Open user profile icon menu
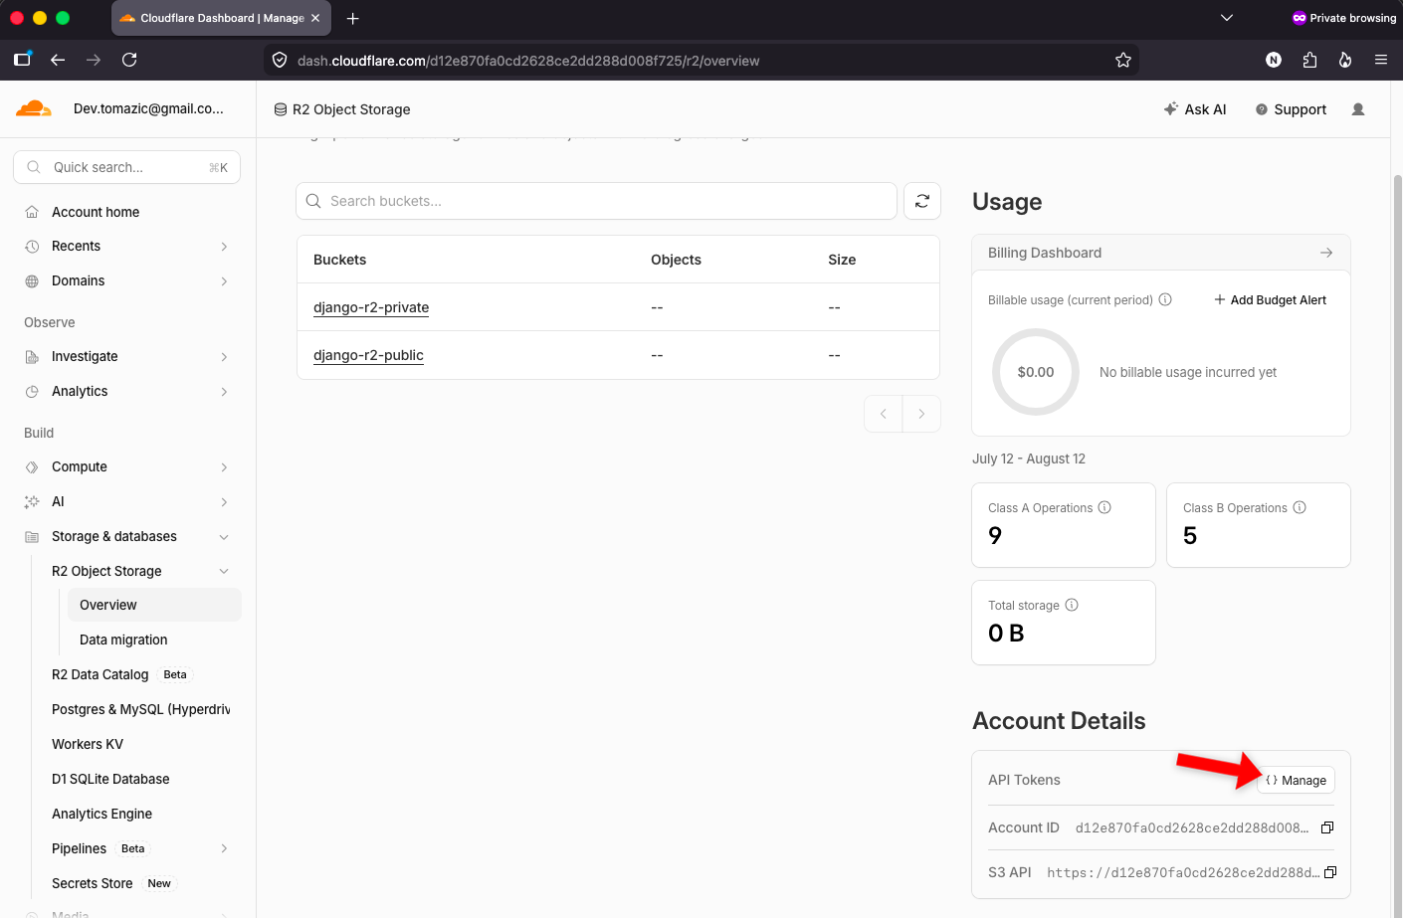This screenshot has height=918, width=1403. [1358, 109]
